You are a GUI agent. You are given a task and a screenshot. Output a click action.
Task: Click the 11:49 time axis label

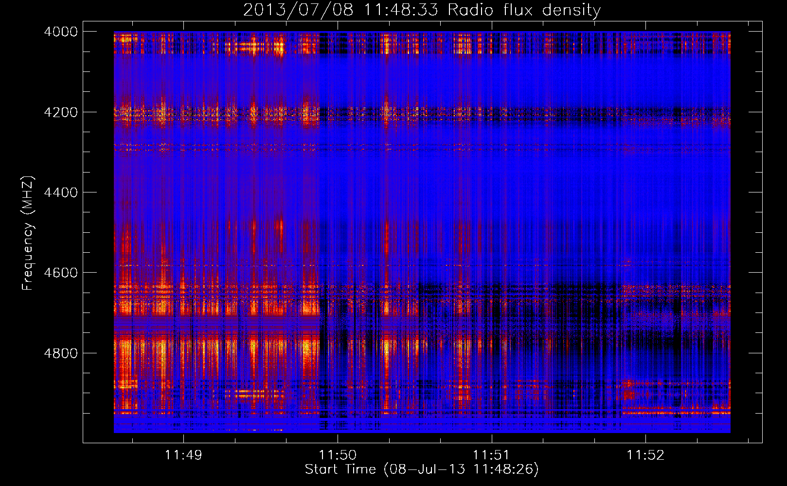[183, 455]
